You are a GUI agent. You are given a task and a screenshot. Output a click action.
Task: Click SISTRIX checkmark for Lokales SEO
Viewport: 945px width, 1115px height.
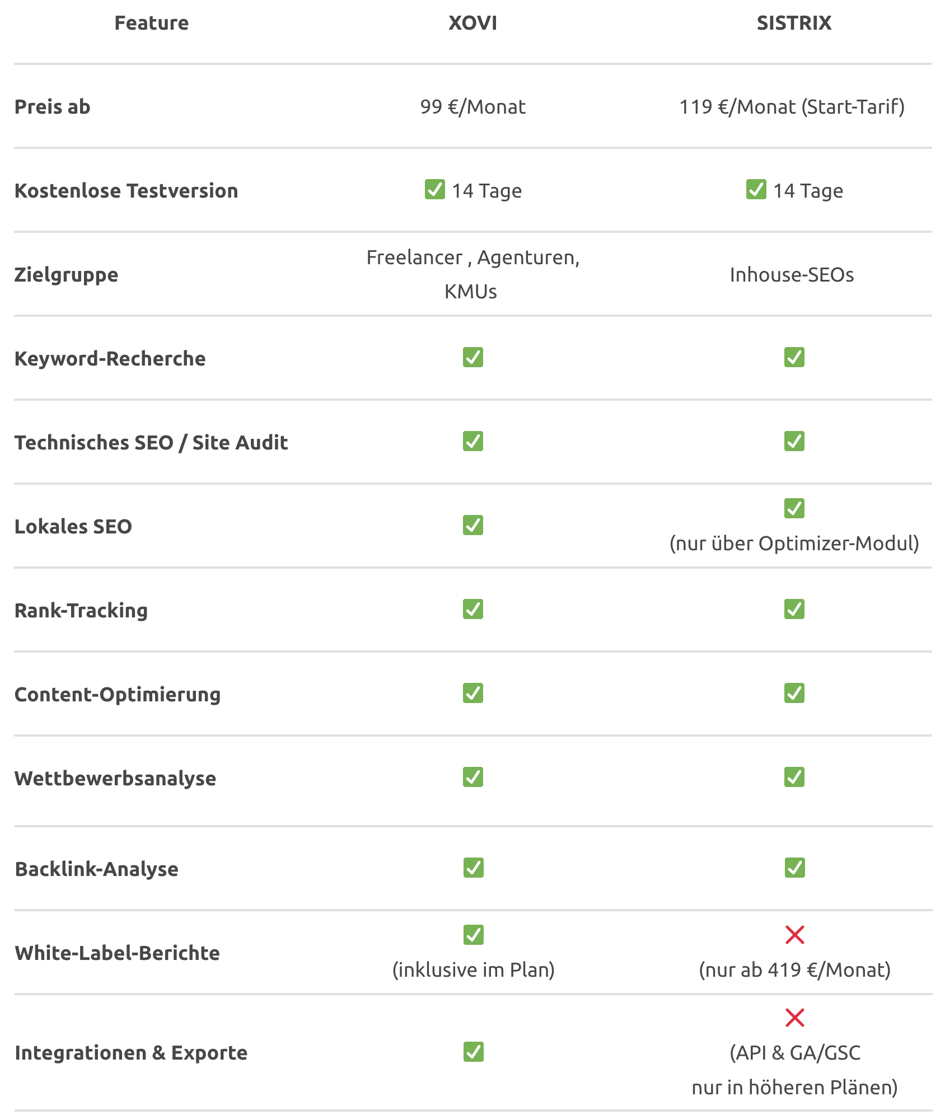tap(794, 508)
